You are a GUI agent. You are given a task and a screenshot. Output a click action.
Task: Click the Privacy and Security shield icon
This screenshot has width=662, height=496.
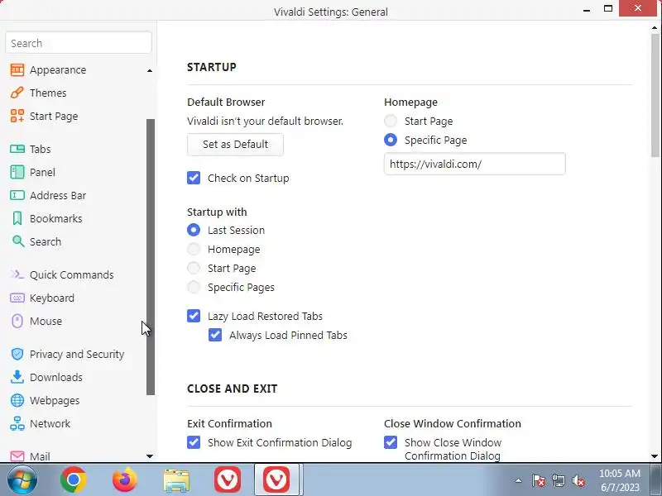pyautogui.click(x=17, y=354)
